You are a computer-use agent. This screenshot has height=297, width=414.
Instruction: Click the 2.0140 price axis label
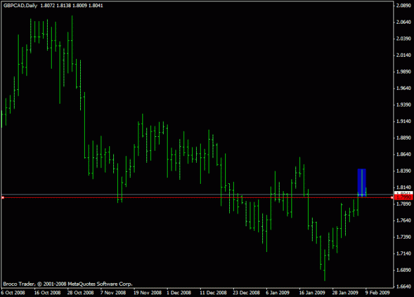click(x=403, y=55)
